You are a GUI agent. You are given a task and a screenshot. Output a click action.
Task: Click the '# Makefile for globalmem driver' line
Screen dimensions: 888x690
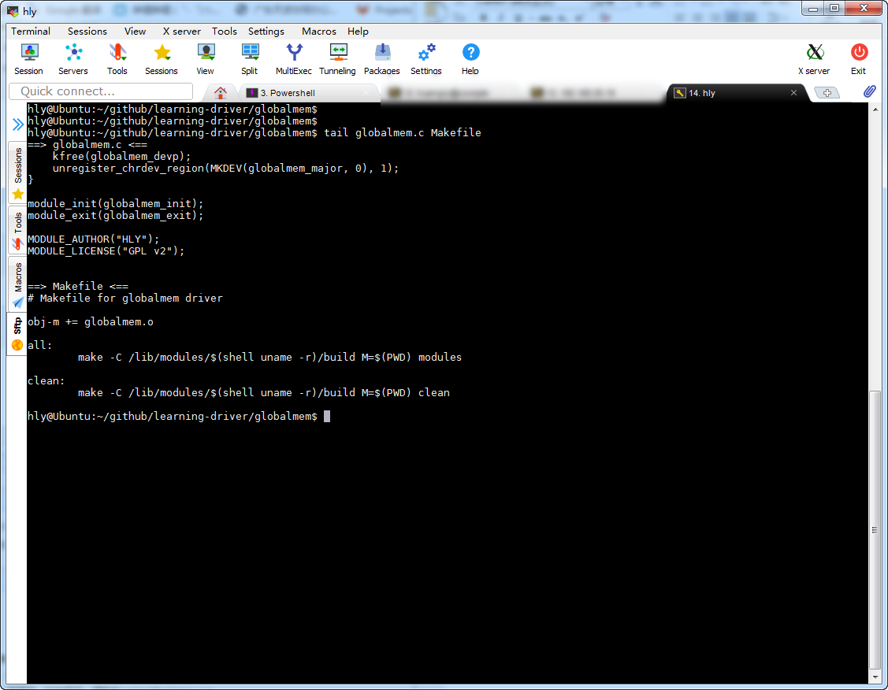(x=125, y=298)
